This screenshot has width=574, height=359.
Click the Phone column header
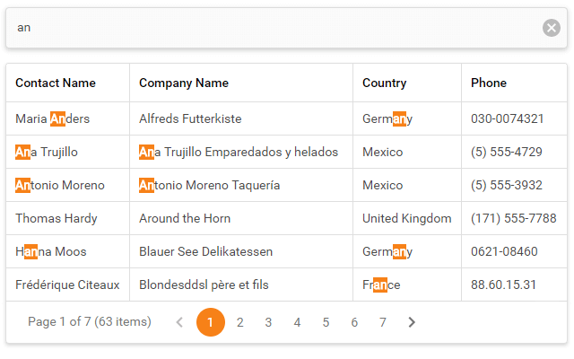pos(489,83)
